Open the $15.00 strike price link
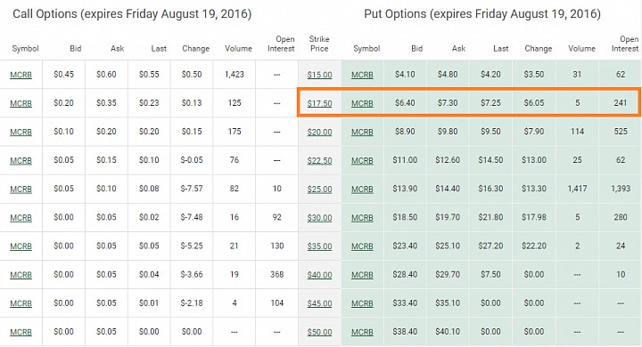 coord(320,75)
